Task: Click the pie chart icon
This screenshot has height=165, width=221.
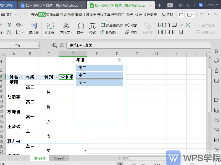Action: pos(9,32)
